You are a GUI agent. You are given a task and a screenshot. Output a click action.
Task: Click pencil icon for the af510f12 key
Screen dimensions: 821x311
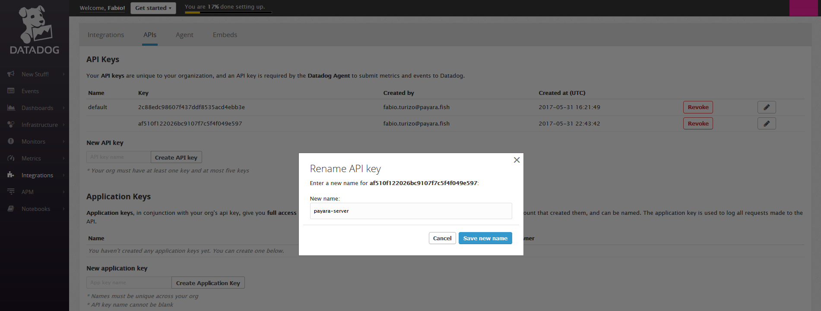pyautogui.click(x=767, y=123)
